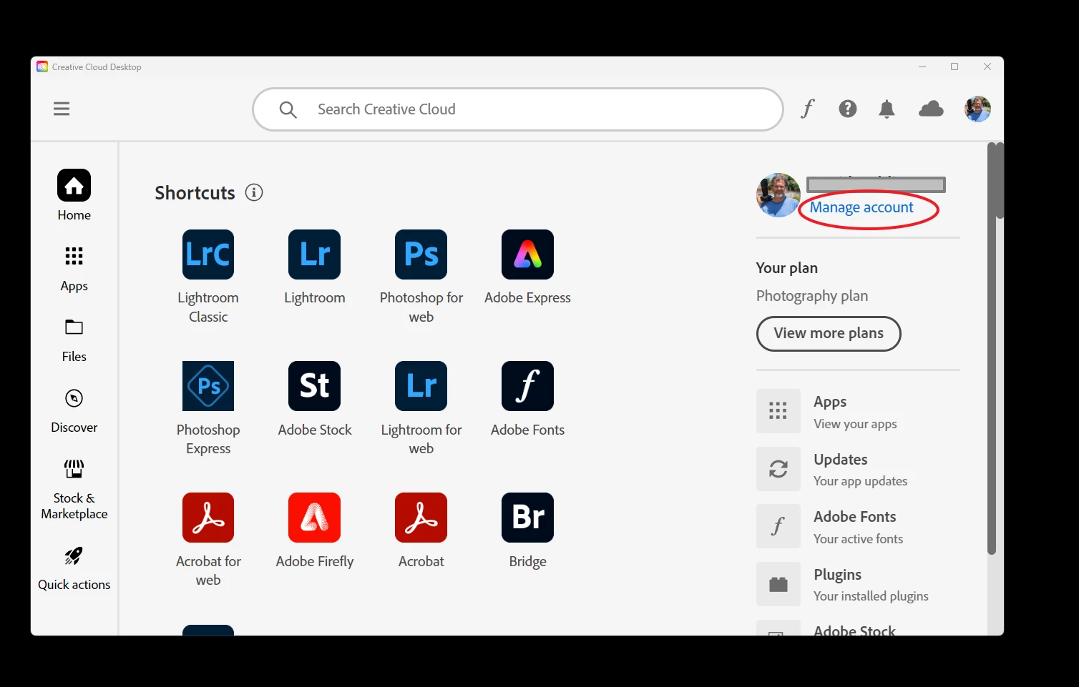Click the Photography plan text
The width and height of the screenshot is (1079, 687).
click(x=812, y=296)
